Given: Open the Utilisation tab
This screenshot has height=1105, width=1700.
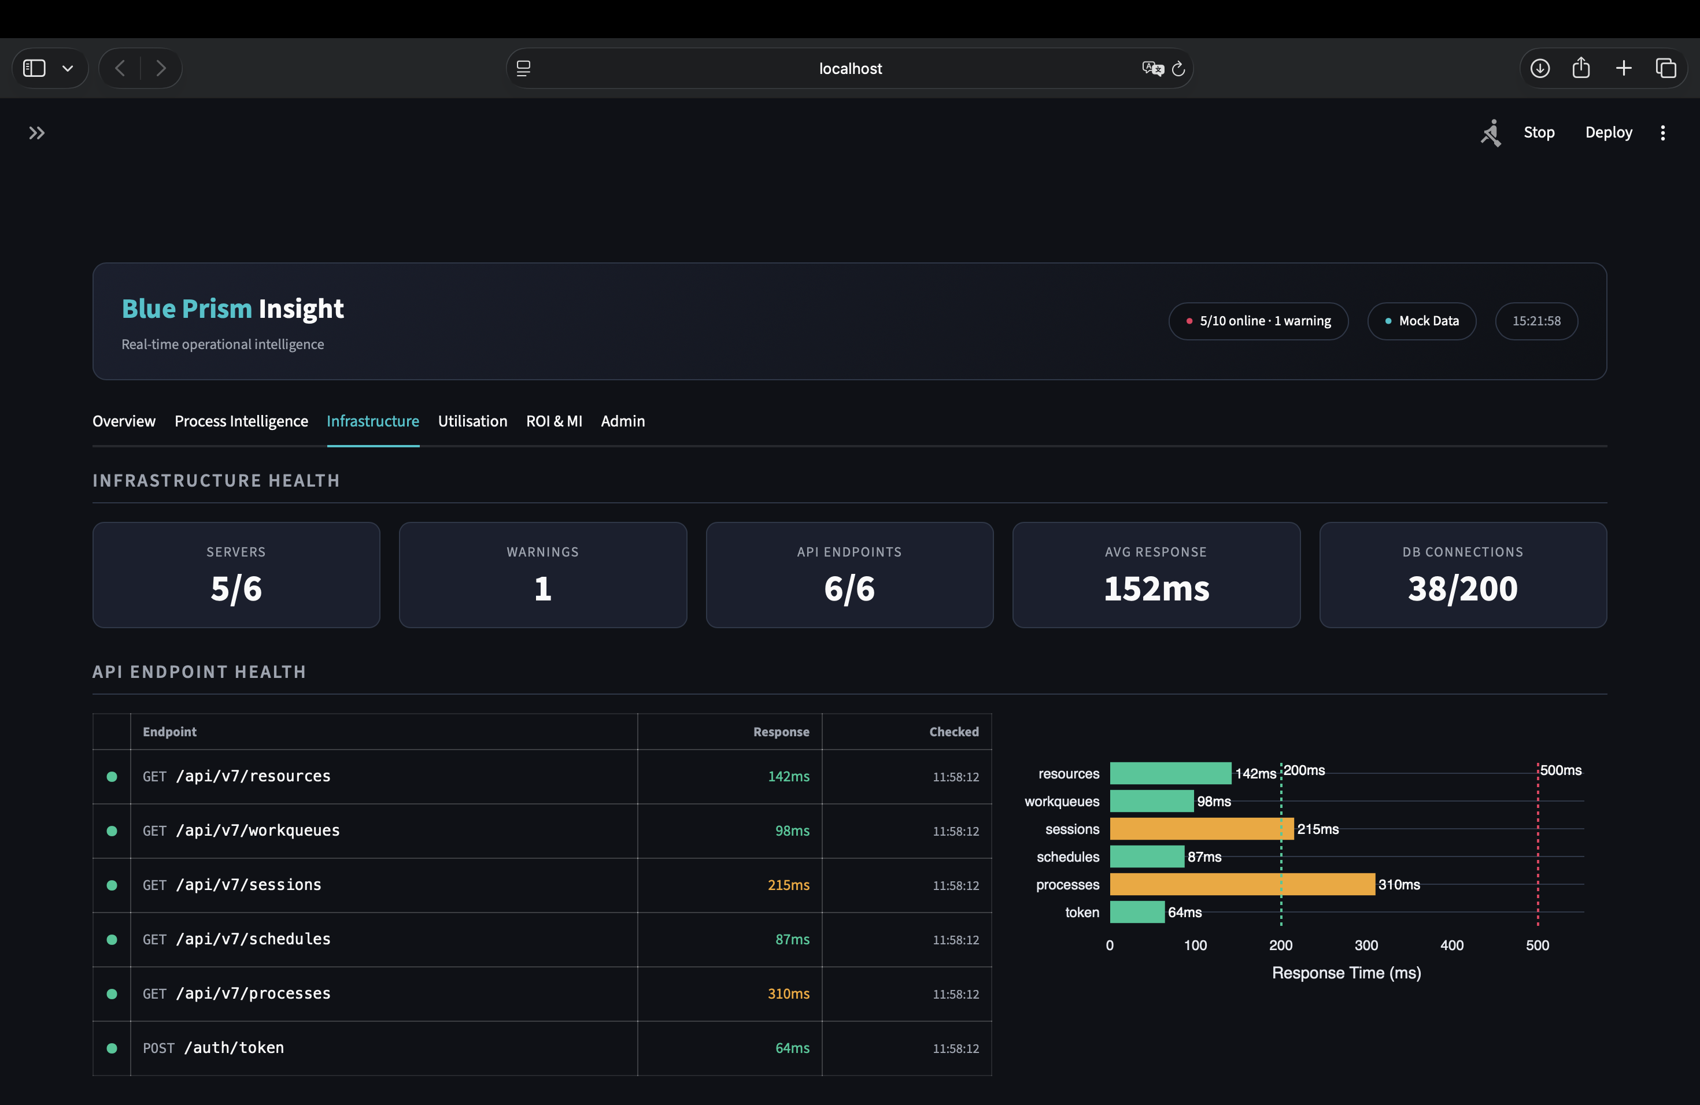Looking at the screenshot, I should (x=472, y=421).
